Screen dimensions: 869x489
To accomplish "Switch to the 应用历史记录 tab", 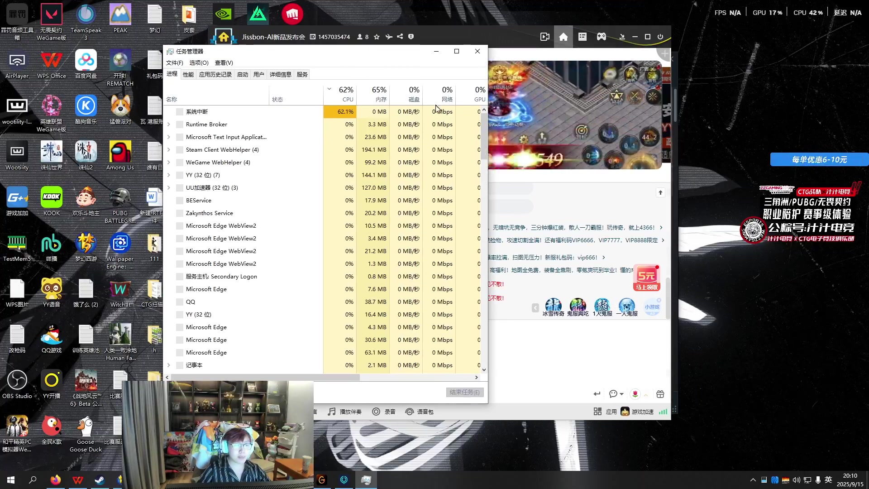I will 215,74.
